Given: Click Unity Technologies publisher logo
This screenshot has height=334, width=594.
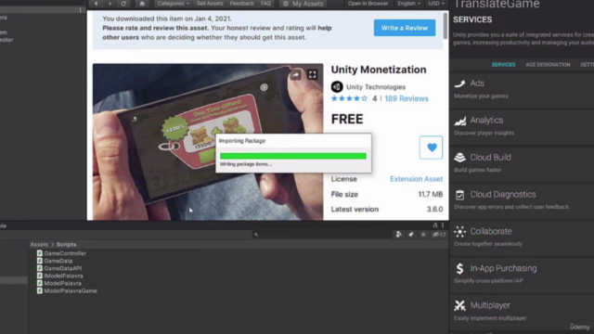Looking at the screenshot, I should click(337, 86).
